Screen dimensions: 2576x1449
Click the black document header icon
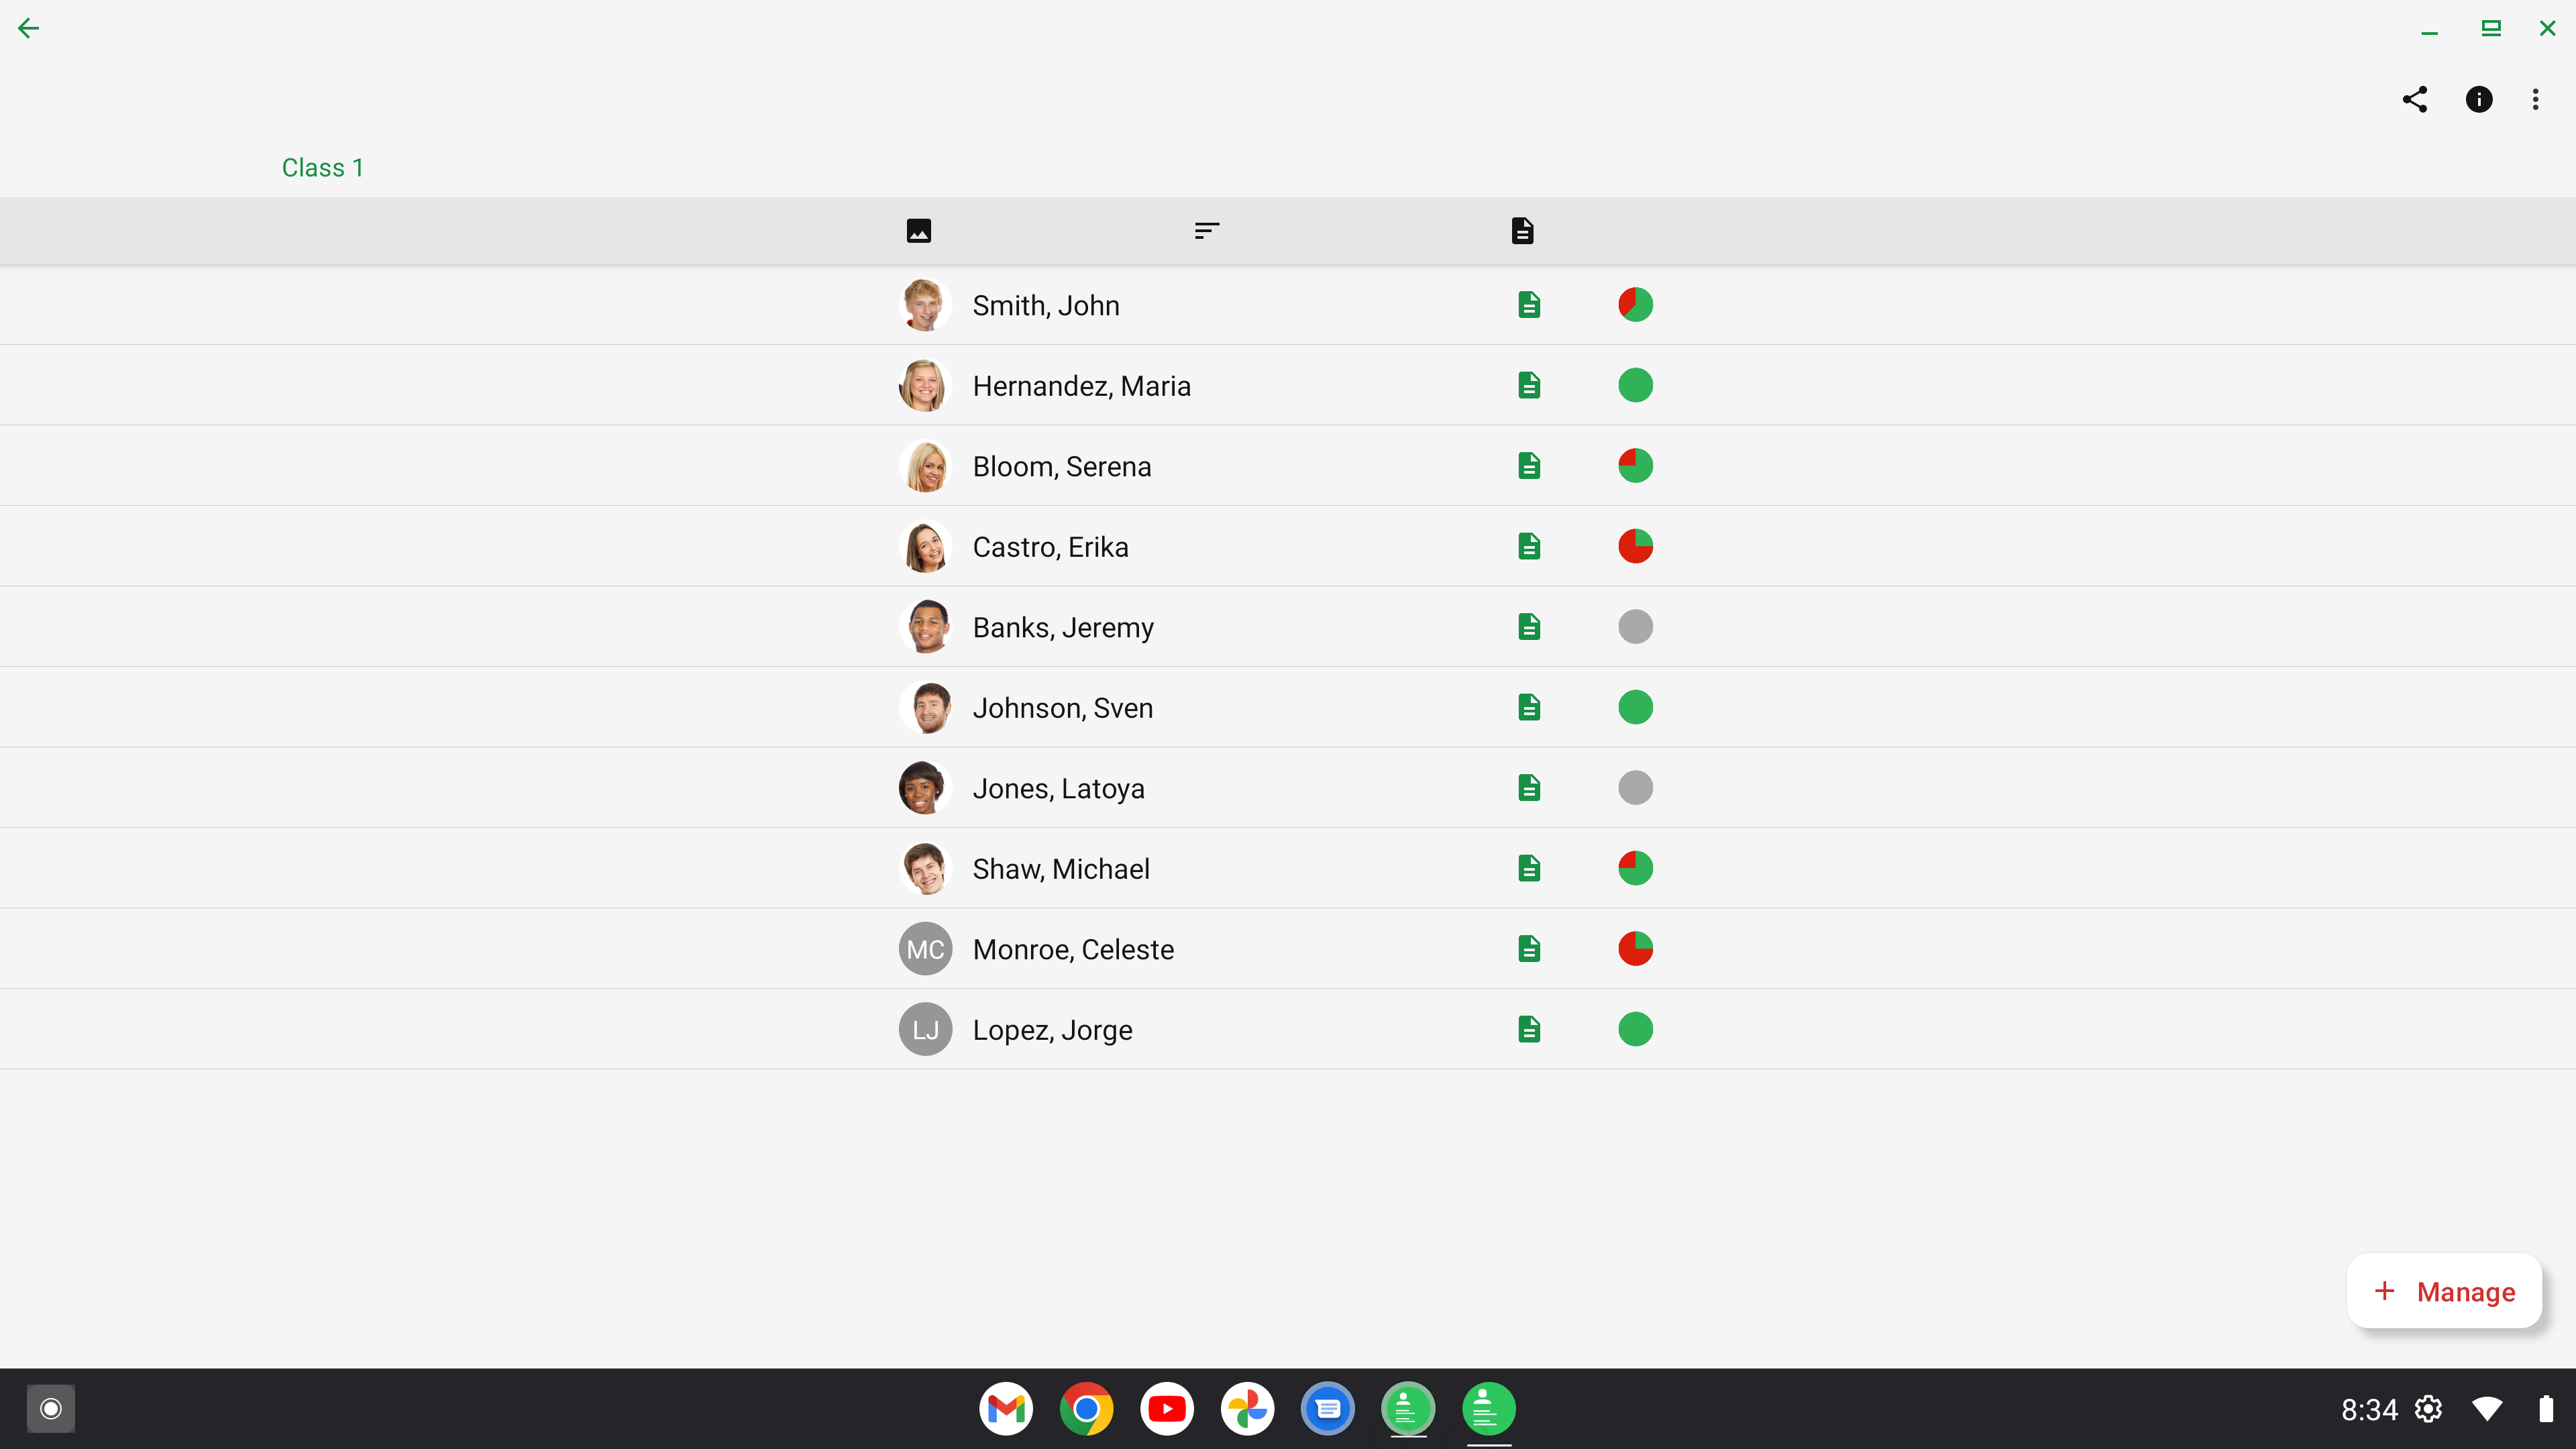1522,231
